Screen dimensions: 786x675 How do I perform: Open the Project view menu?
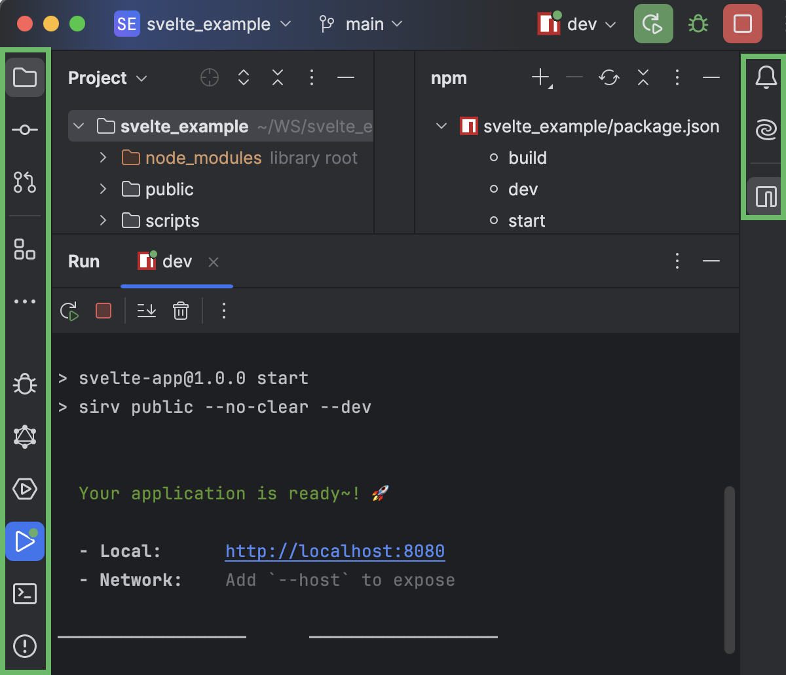pyautogui.click(x=107, y=77)
